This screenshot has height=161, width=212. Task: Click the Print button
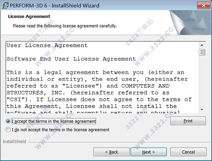(x=188, y=121)
